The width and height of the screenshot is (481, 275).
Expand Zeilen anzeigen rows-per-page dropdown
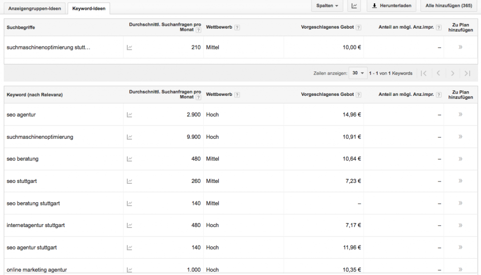tap(358, 73)
